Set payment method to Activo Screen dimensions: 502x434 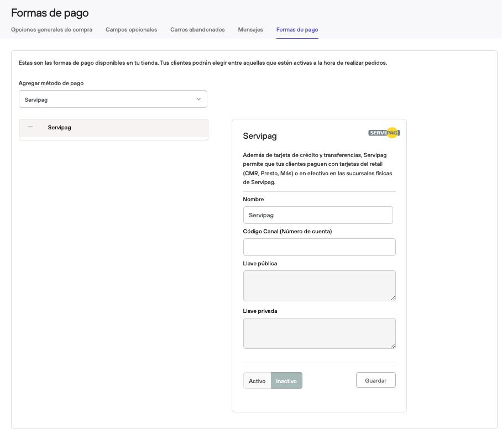point(257,381)
